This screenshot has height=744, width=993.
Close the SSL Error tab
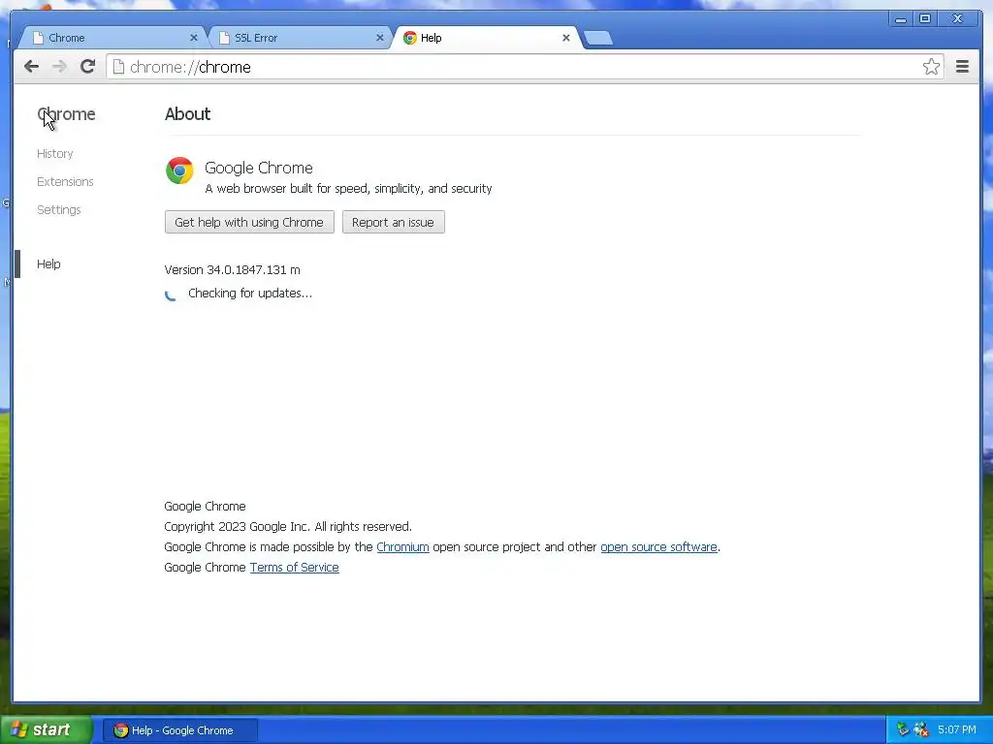[380, 38]
